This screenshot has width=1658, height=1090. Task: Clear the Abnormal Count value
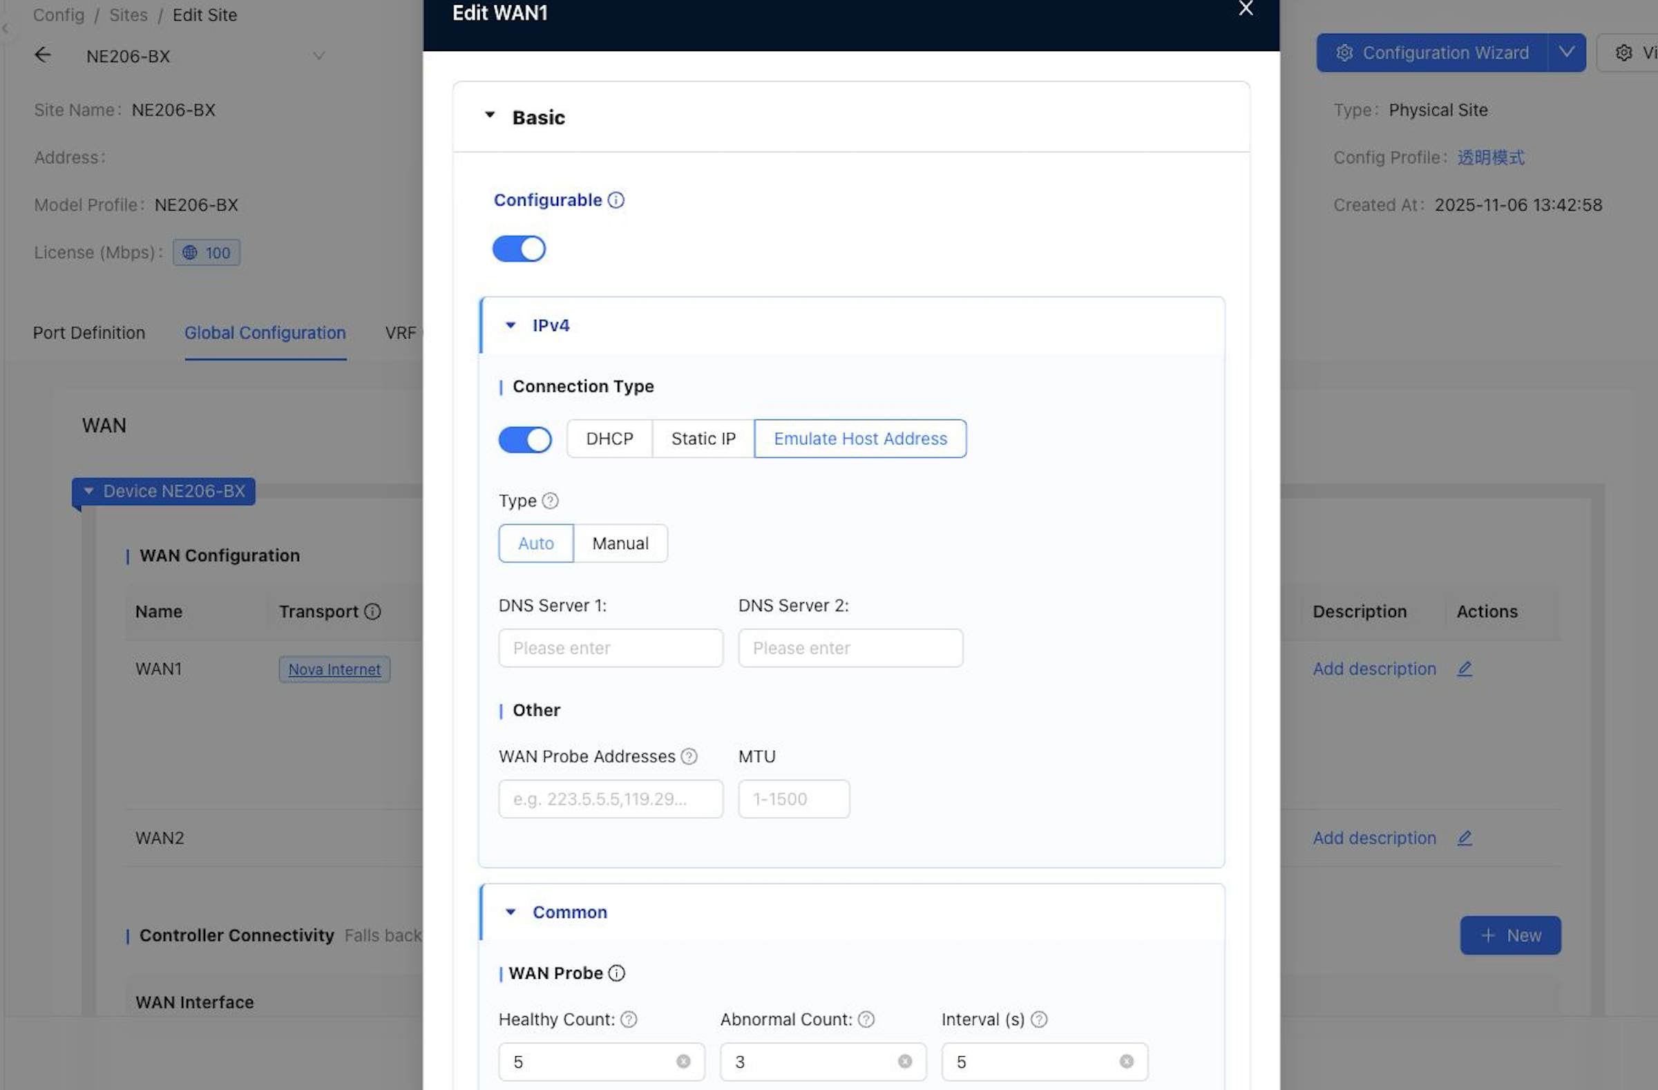(905, 1062)
